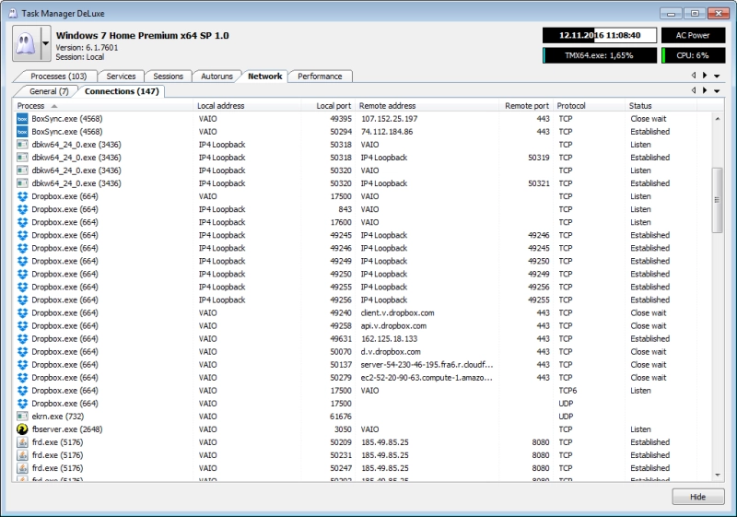Click the Dropbox icon on local port 843 row
The height and width of the screenshot is (517, 737).
coord(22,209)
